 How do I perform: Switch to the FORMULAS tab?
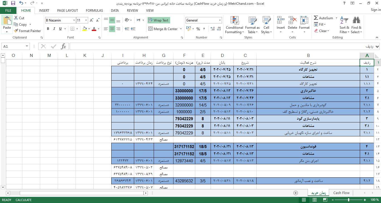coord(94,10)
